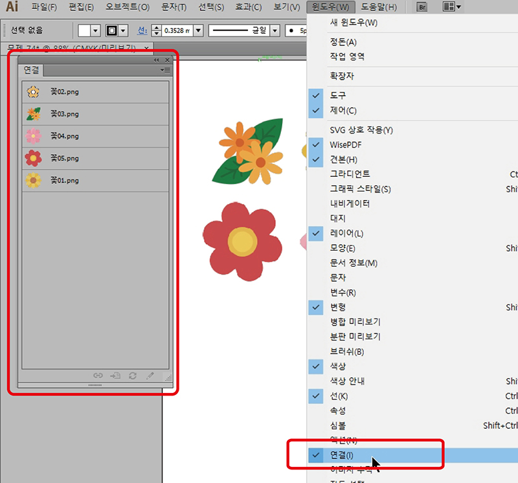Select the 꽃01.png file name row
The width and height of the screenshot is (518, 483).
point(95,181)
